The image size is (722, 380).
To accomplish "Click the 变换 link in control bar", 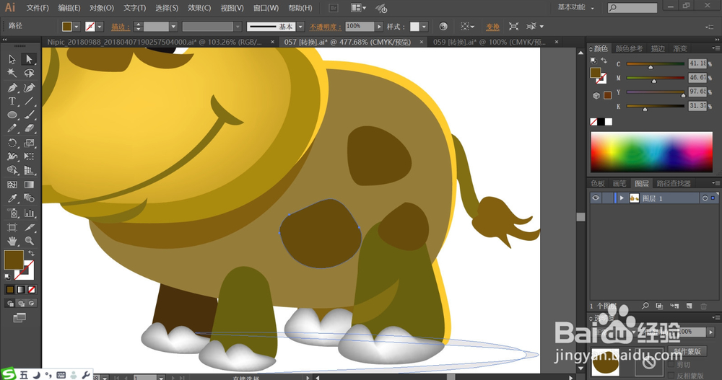I will pos(492,27).
